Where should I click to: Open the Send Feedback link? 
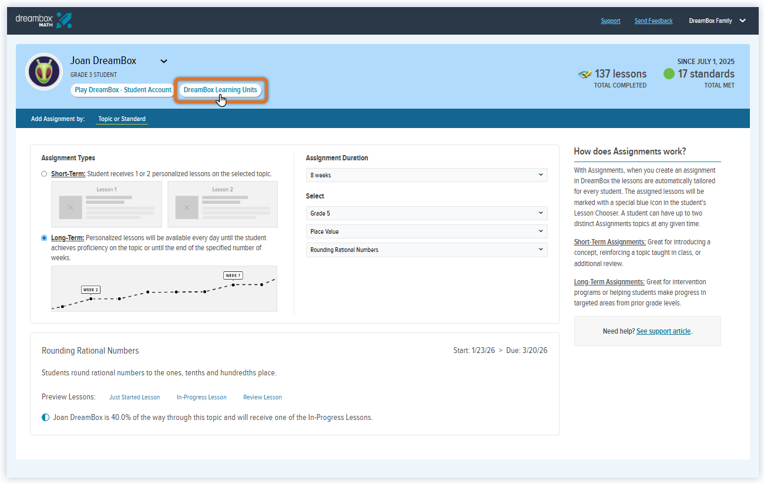[654, 21]
